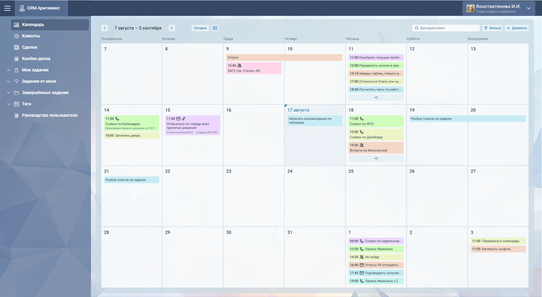Click the Руководство пользователя document icon
This screenshot has height=297, width=542.
point(17,115)
